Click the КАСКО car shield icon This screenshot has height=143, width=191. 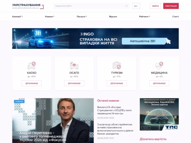coord(31,66)
